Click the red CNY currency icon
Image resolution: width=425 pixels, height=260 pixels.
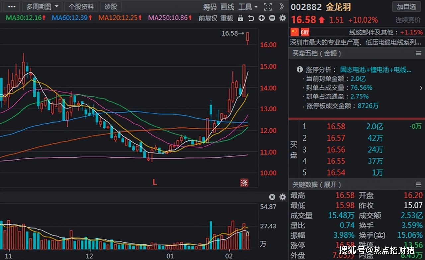305,32
